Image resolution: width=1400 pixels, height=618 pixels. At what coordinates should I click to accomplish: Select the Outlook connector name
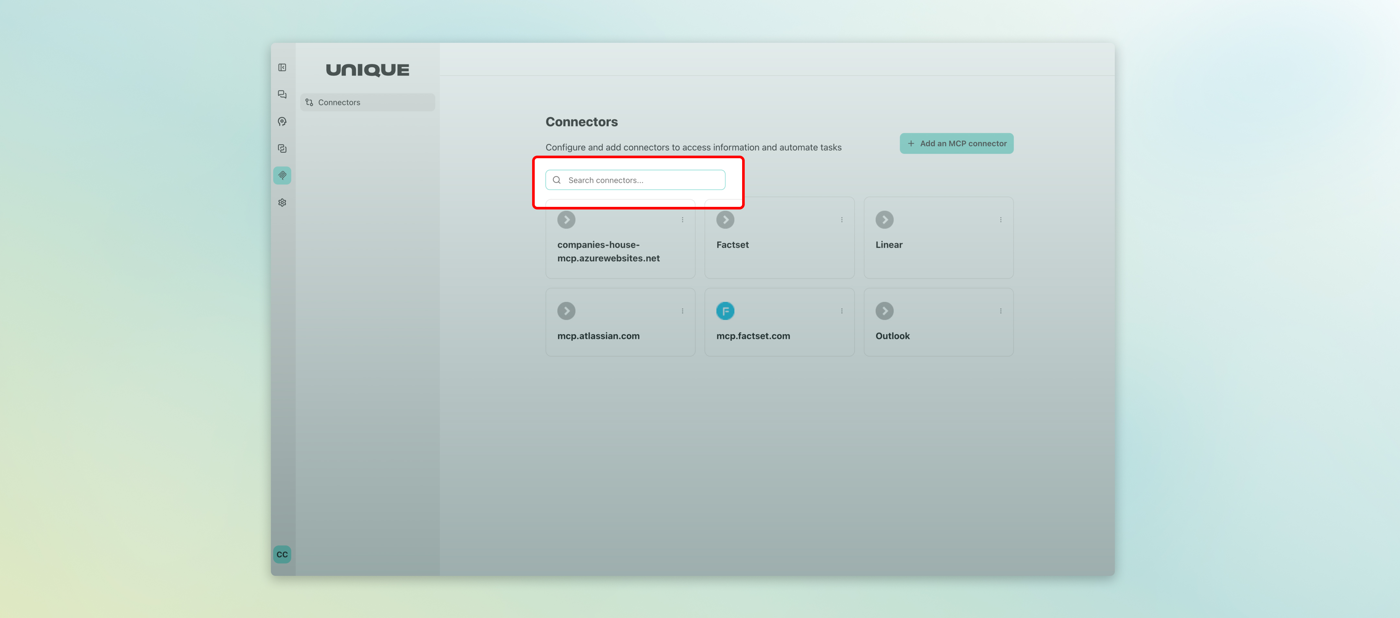(892, 336)
